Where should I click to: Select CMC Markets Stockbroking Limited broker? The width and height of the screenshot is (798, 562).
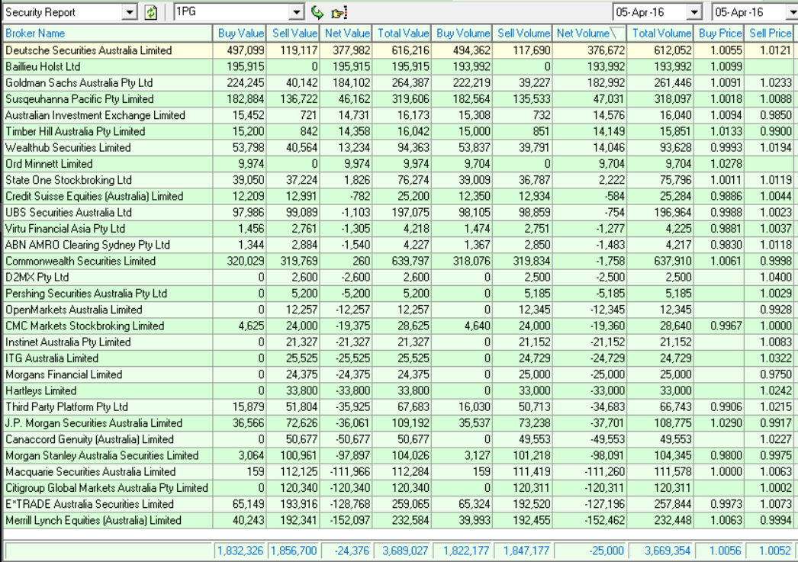tap(85, 327)
